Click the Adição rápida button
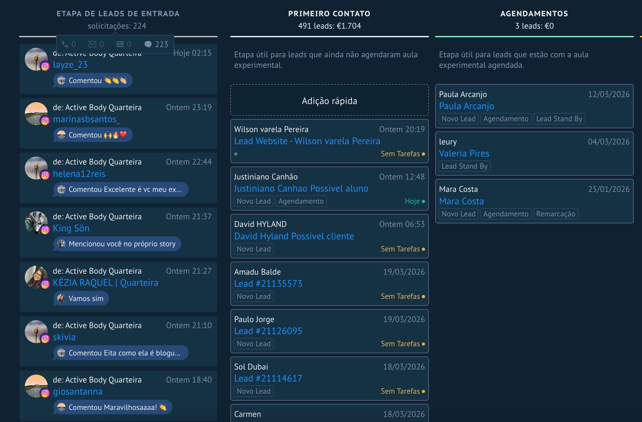 (x=329, y=100)
